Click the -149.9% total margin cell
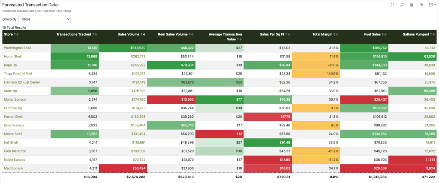 (316, 74)
